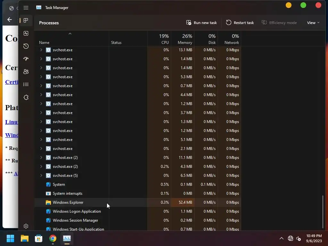Click the Windows Session Manager icon

tap(48, 220)
